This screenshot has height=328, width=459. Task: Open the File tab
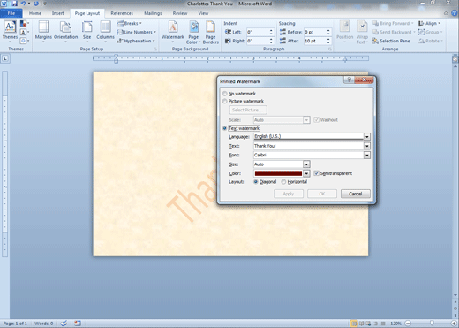coord(11,13)
